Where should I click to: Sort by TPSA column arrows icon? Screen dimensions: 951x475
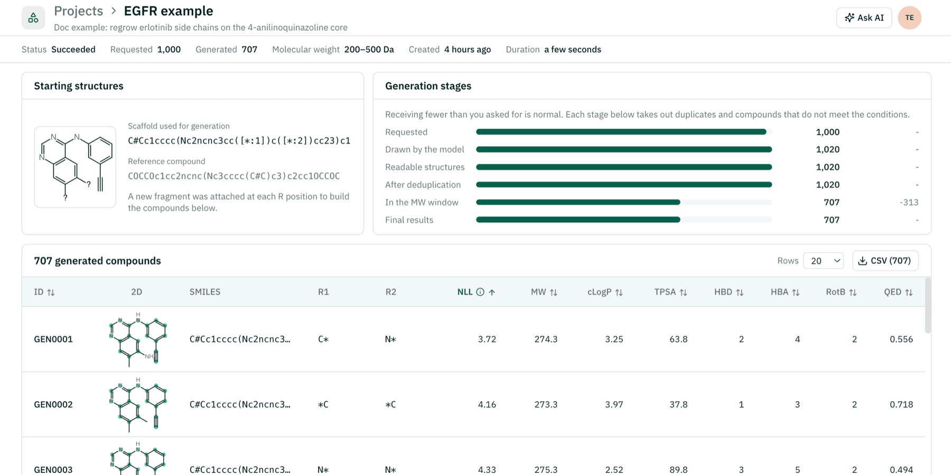click(684, 292)
